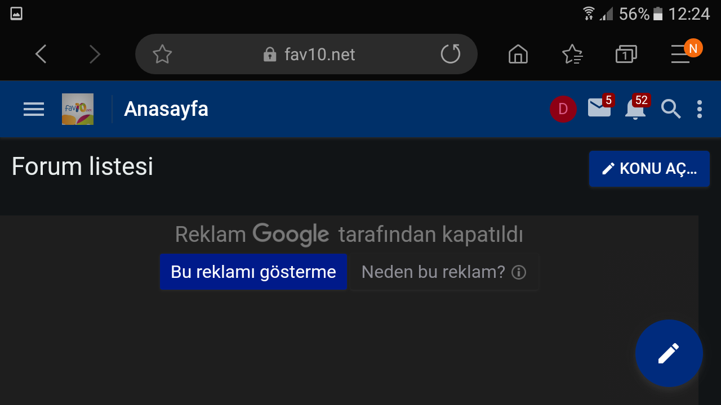Open the Anasayfa home link

[166, 109]
